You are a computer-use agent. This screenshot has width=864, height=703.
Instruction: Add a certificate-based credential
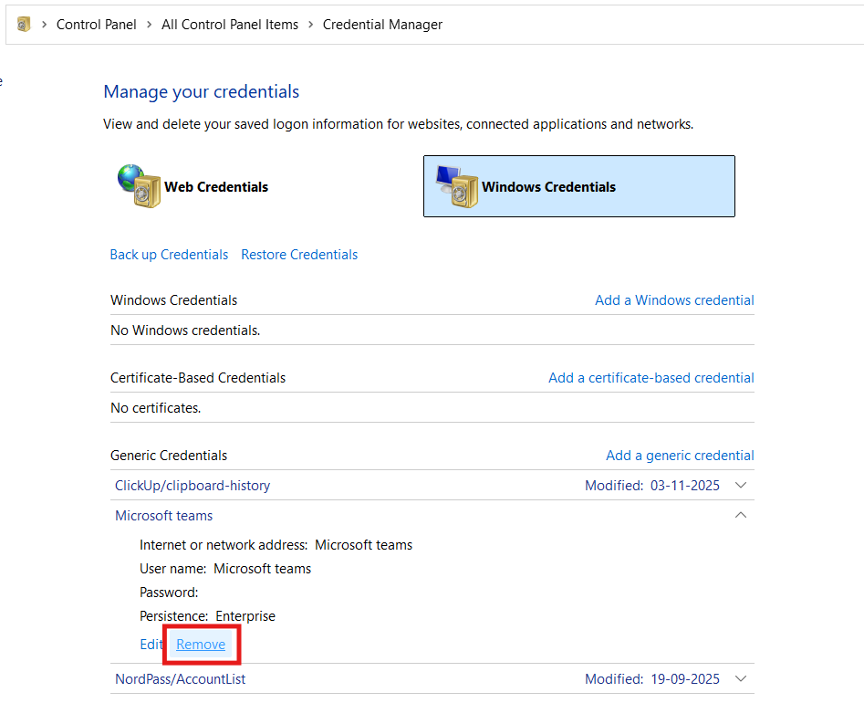pos(651,377)
